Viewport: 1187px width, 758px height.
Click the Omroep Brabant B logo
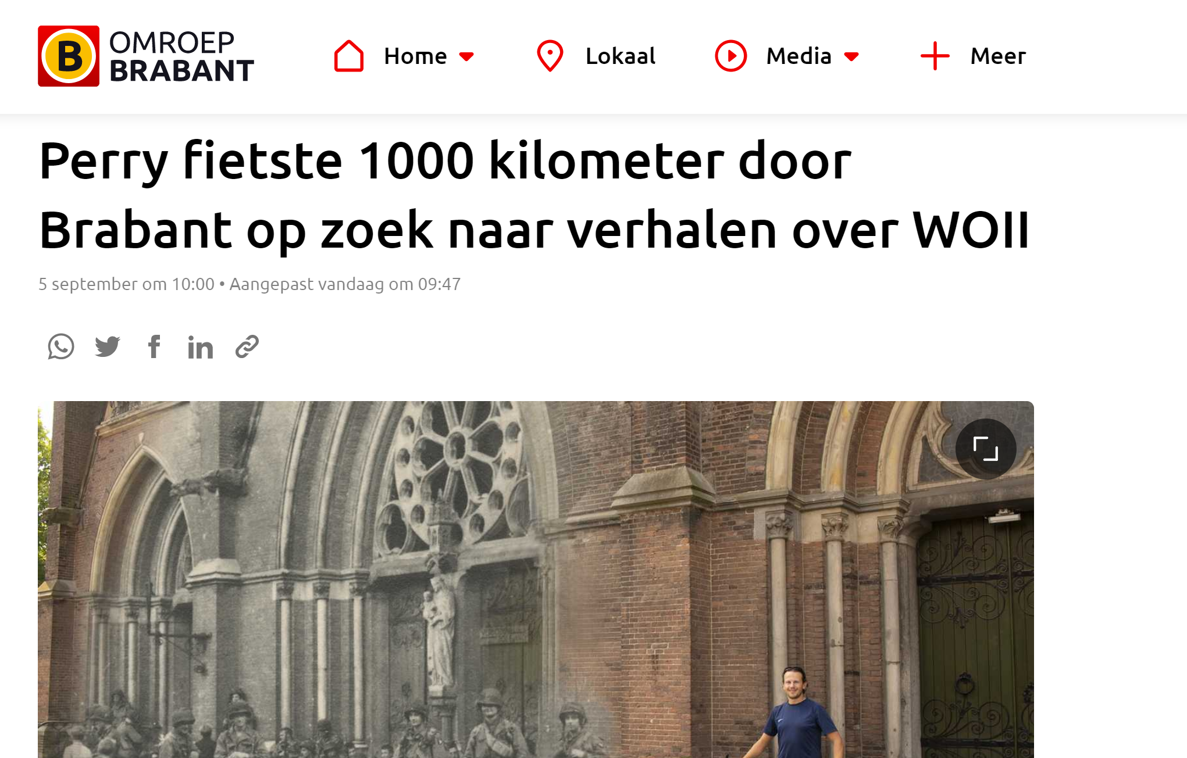point(69,56)
